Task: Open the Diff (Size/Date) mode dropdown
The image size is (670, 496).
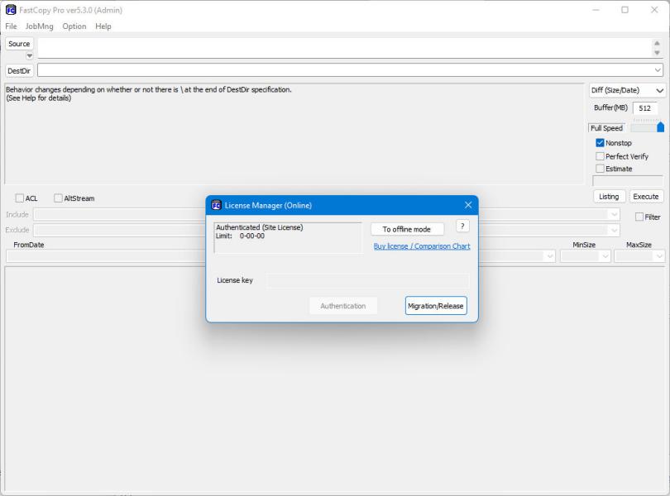Action: (x=627, y=90)
